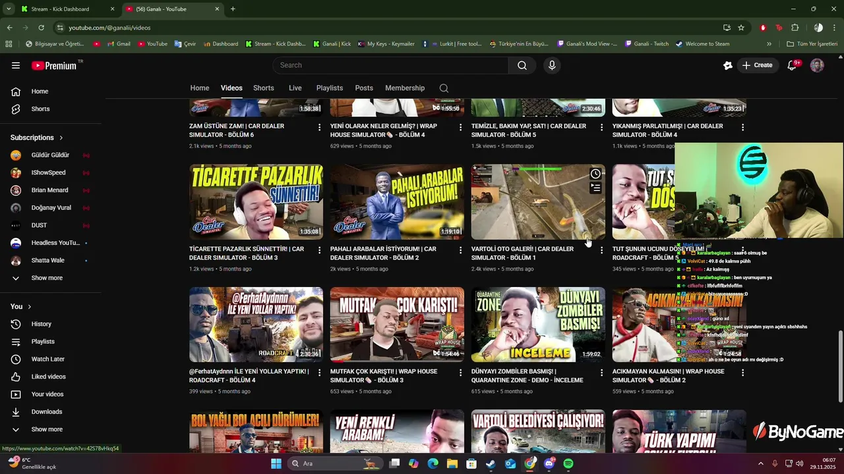This screenshot has width=844, height=474.
Task: Click the browser address bar
Action: (389, 28)
